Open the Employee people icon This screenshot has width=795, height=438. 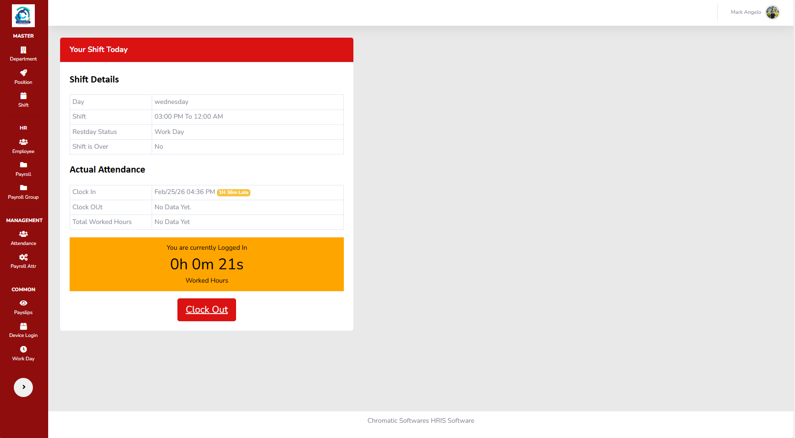[x=23, y=142]
